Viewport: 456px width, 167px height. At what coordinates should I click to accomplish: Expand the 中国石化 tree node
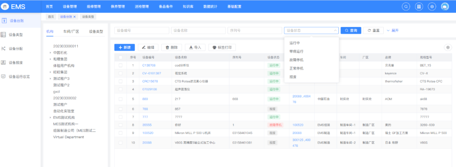[x=50, y=53]
